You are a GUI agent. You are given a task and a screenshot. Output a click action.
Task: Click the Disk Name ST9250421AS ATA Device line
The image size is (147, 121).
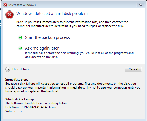[31, 107]
